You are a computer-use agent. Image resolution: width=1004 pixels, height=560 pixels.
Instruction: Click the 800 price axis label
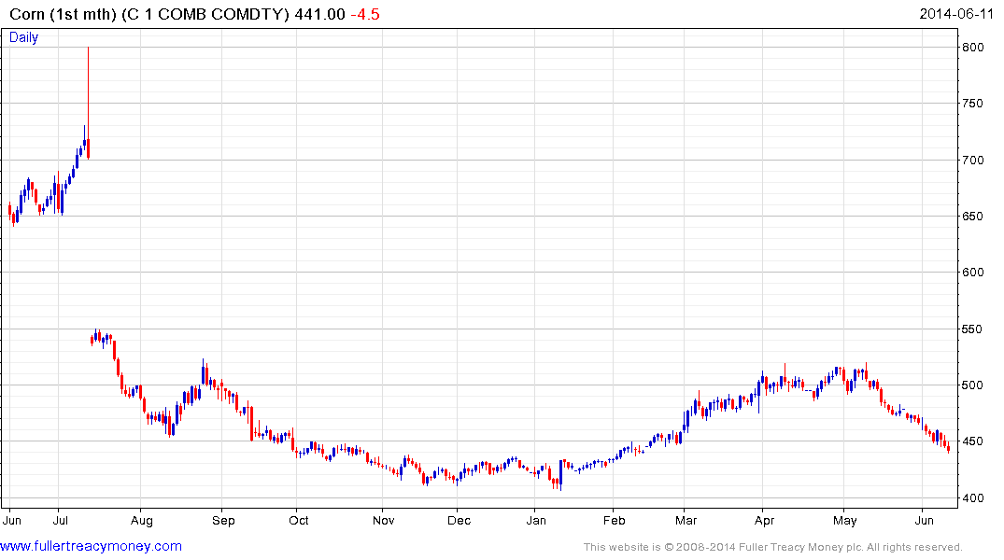(972, 48)
